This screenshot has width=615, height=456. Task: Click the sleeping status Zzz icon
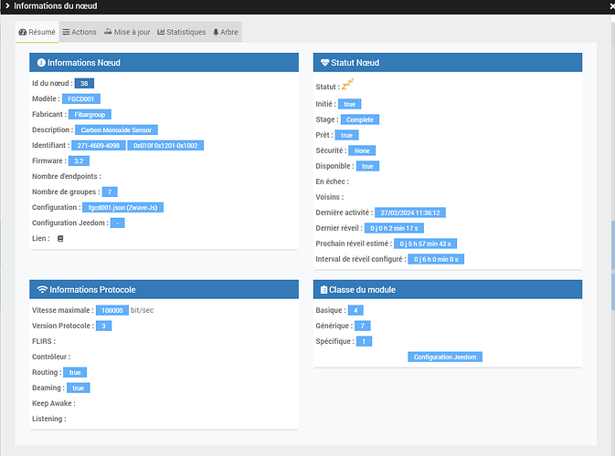[347, 84]
